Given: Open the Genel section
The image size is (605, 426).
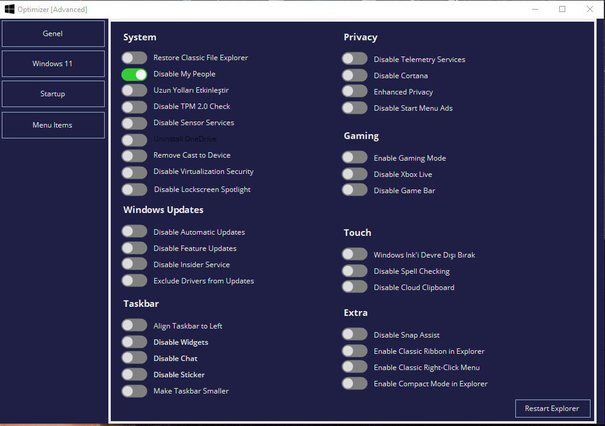Looking at the screenshot, I should pyautogui.click(x=53, y=33).
